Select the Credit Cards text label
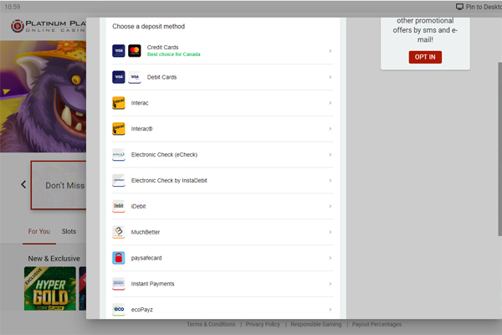Image resolution: width=502 pixels, height=335 pixels. [x=162, y=48]
